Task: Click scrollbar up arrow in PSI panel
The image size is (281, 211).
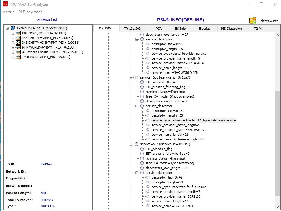Action: coord(278,35)
